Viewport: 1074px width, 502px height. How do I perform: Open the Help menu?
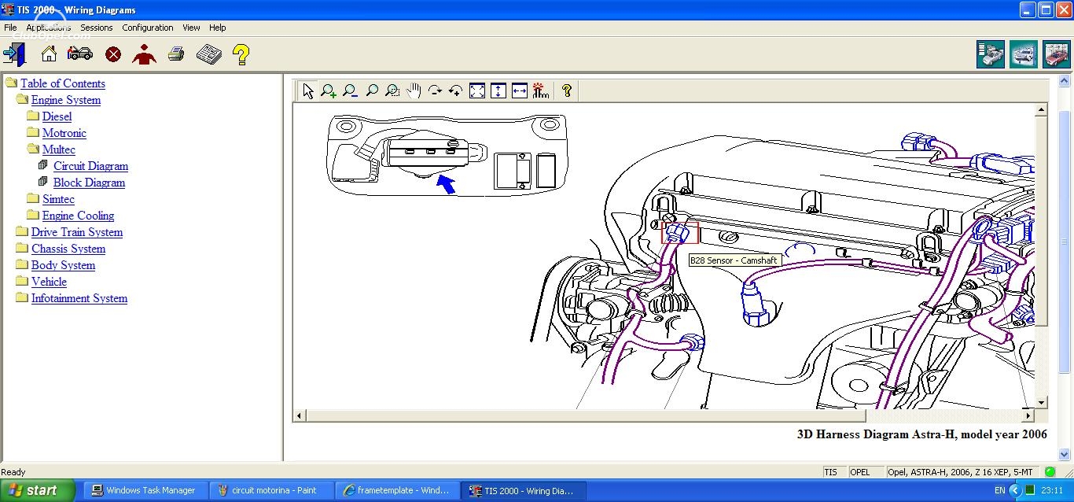click(218, 28)
